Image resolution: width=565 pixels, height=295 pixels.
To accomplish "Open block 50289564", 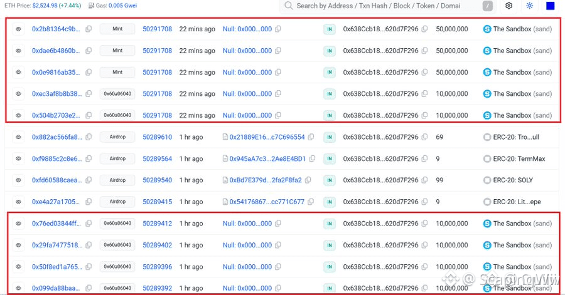I will (x=157, y=158).
